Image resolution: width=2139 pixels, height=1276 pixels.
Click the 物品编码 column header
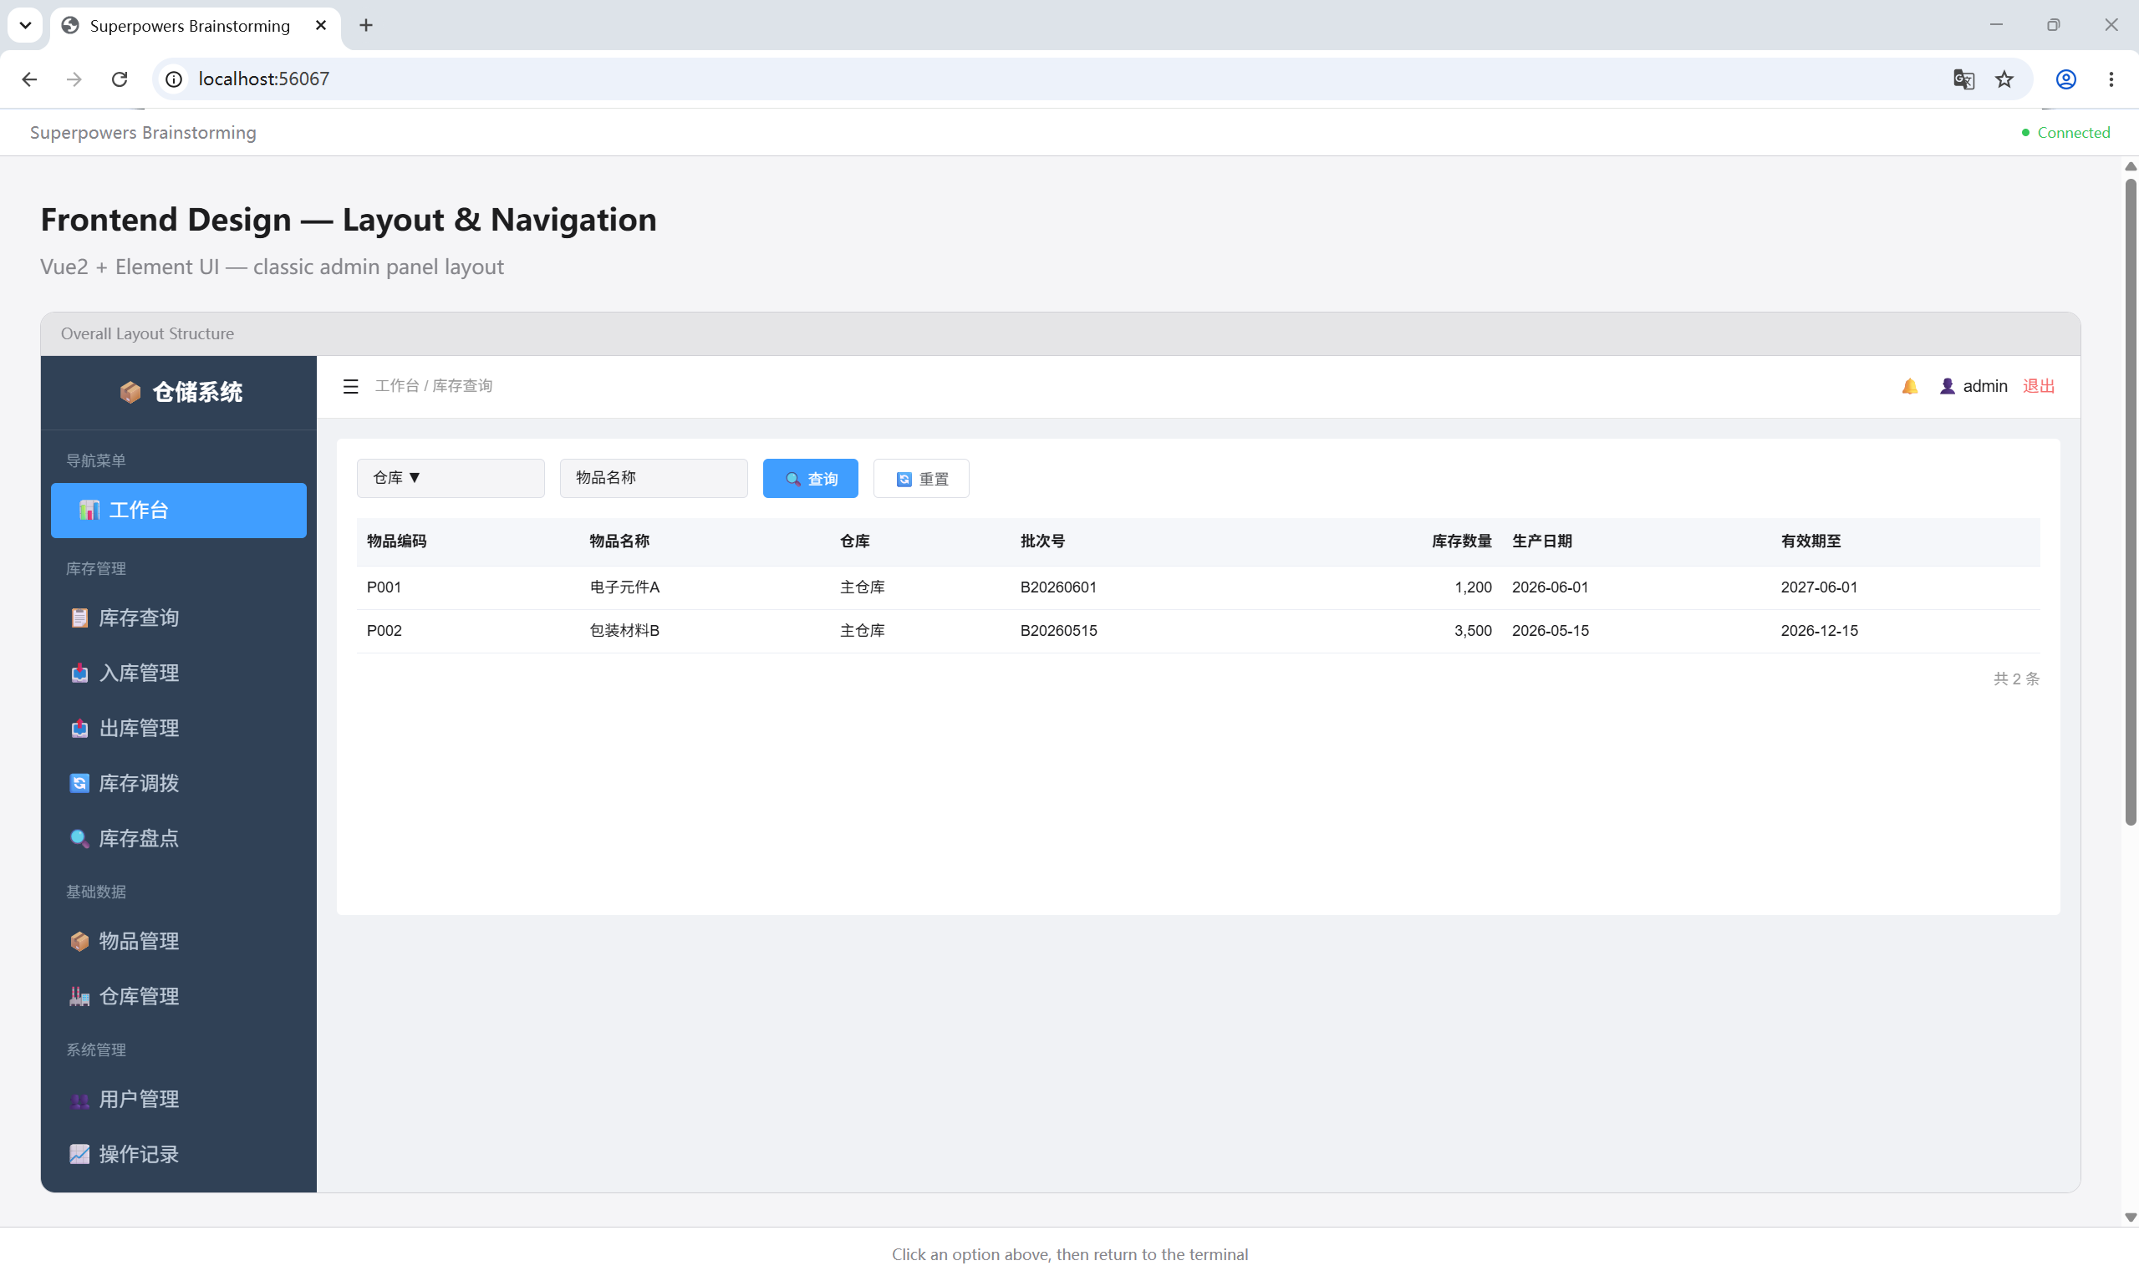coord(396,541)
